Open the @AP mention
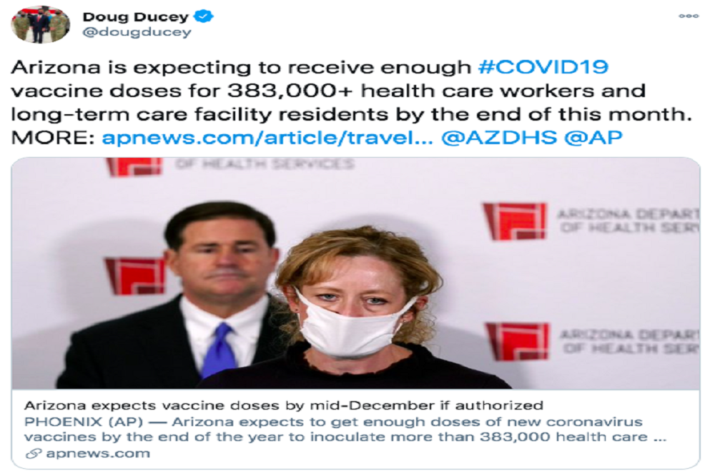Viewport: 715px width, 476px height. (x=593, y=138)
